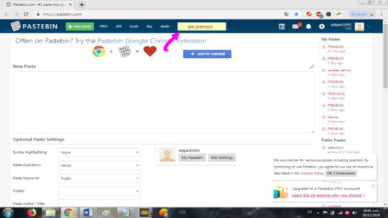
Task: Open the PREMIUM paste from 3 days ago
Action: click(x=335, y=105)
